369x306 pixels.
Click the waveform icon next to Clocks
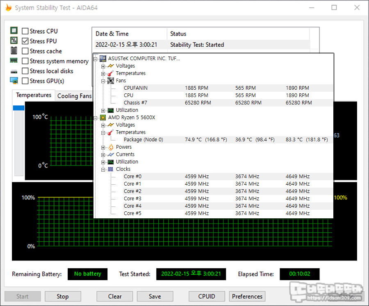click(x=110, y=169)
